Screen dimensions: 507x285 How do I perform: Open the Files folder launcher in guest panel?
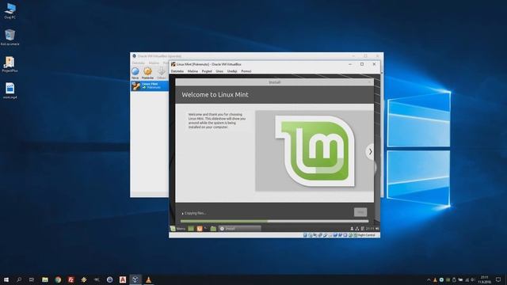[x=213, y=229]
